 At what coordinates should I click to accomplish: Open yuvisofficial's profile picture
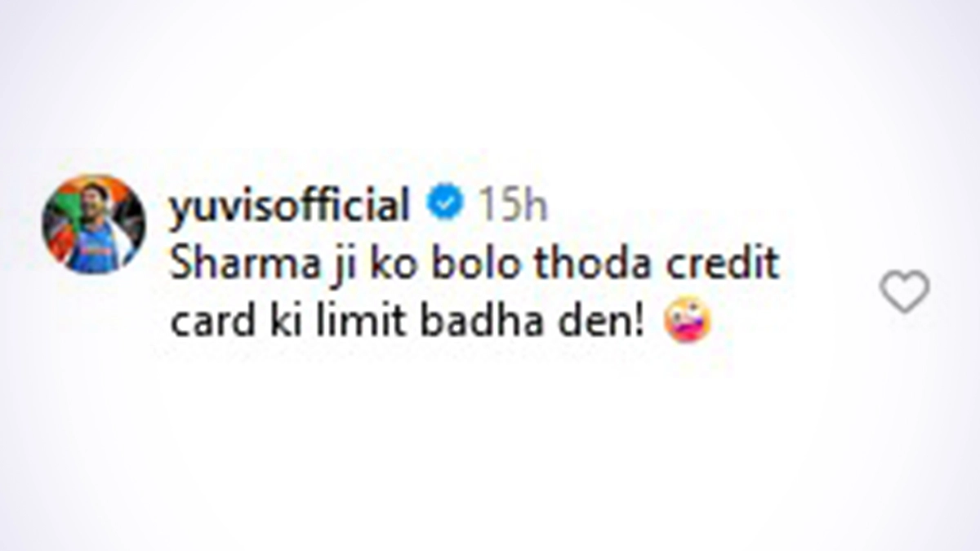click(94, 224)
